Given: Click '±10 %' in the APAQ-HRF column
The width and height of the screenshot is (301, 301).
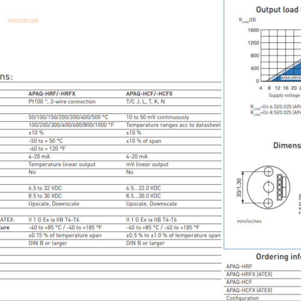Looking at the screenshot, I should pyautogui.click(x=36, y=133).
